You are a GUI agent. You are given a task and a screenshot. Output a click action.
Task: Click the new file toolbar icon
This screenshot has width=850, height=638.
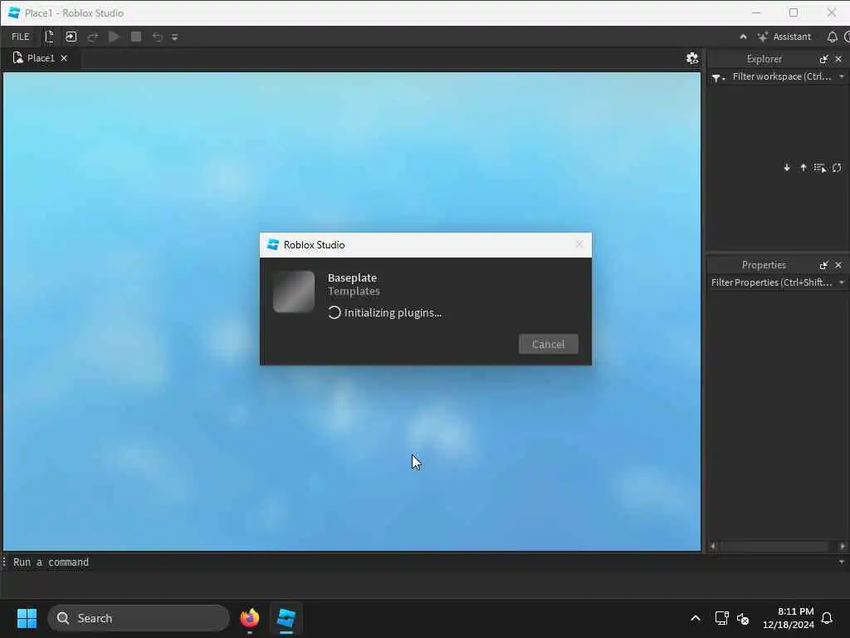(49, 37)
